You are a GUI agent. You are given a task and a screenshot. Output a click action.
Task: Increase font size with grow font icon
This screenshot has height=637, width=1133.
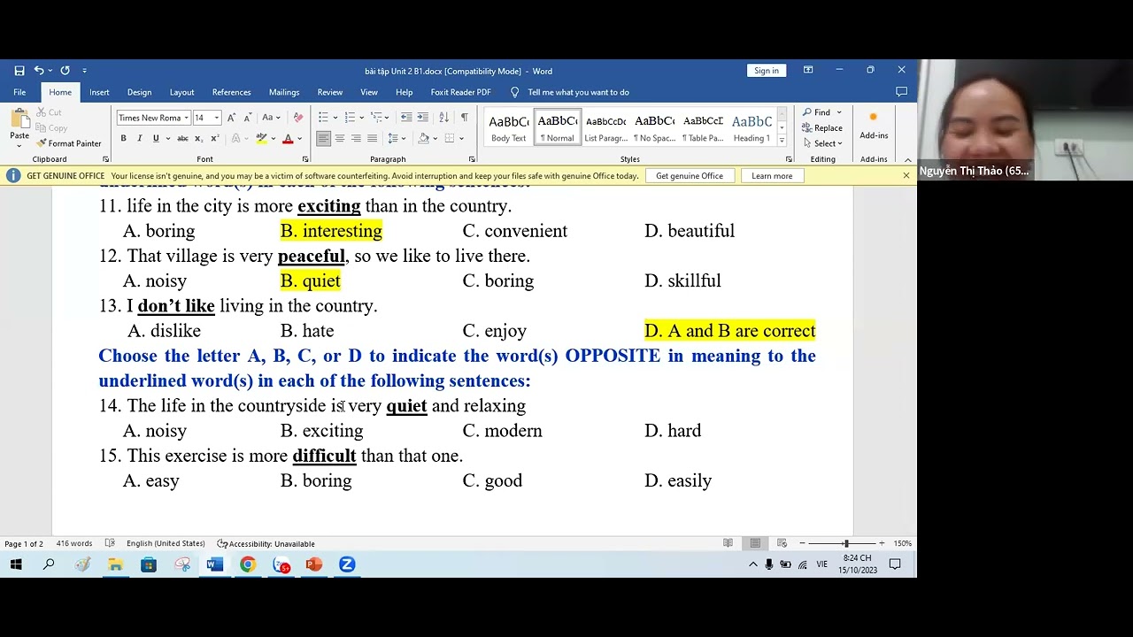coord(231,118)
